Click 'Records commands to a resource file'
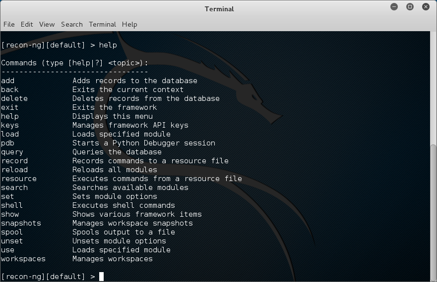This screenshot has height=282, width=437. click(150, 161)
